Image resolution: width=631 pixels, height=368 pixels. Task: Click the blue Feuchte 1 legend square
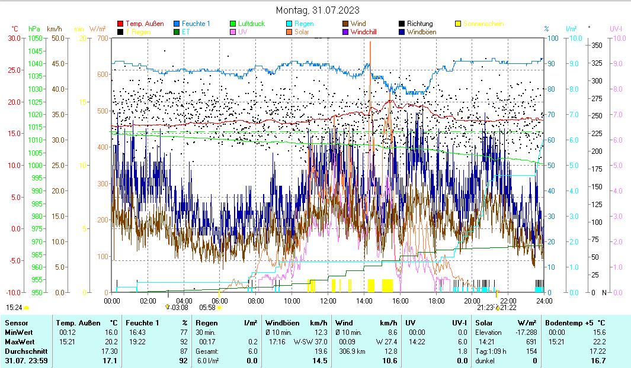click(177, 24)
